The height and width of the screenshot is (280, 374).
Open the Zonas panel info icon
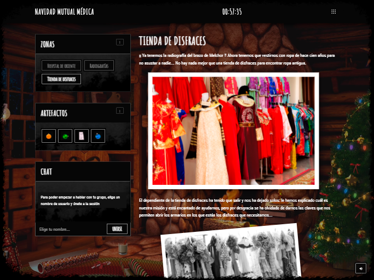[119, 42]
